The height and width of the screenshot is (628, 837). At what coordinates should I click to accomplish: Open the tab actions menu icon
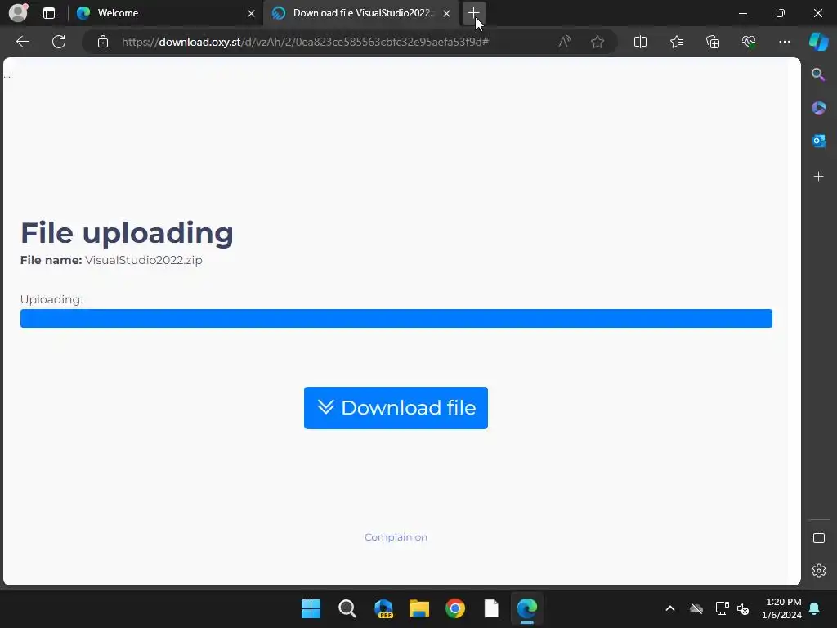pyautogui.click(x=49, y=13)
